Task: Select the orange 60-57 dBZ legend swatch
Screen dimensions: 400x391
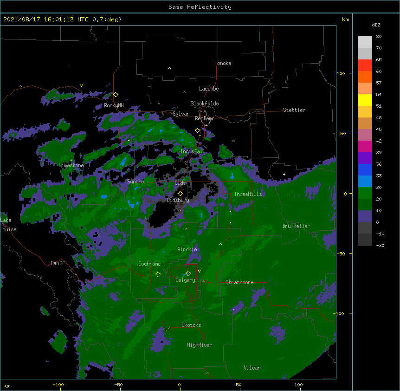Action: (365, 77)
